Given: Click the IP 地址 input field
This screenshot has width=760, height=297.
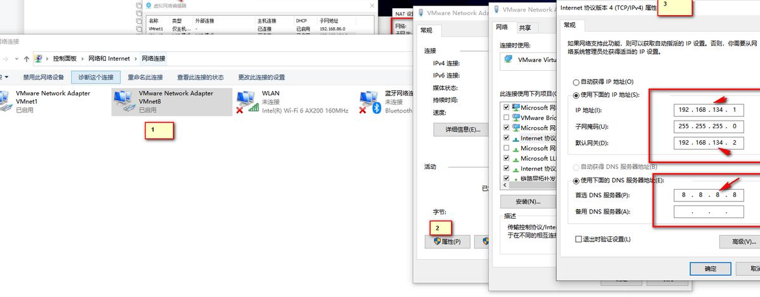Looking at the screenshot, I should pos(709,110).
